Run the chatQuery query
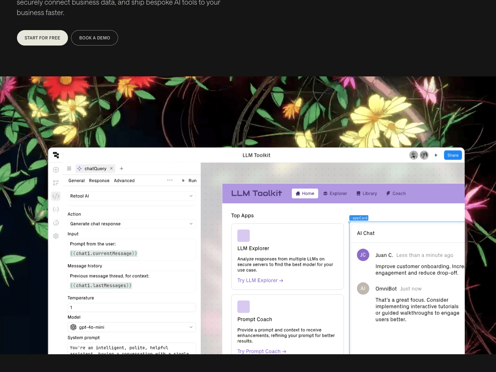The height and width of the screenshot is (372, 496). (189, 181)
